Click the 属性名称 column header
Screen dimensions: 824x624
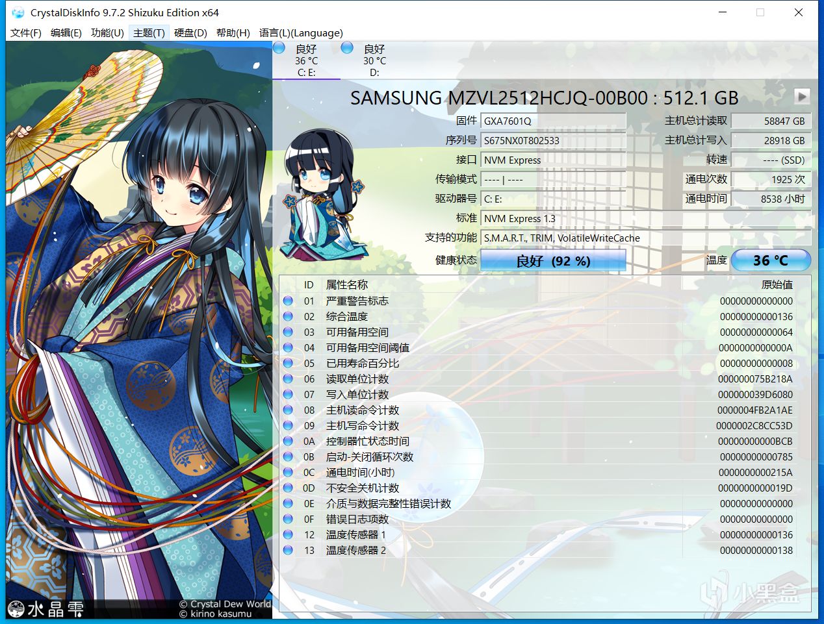click(346, 284)
